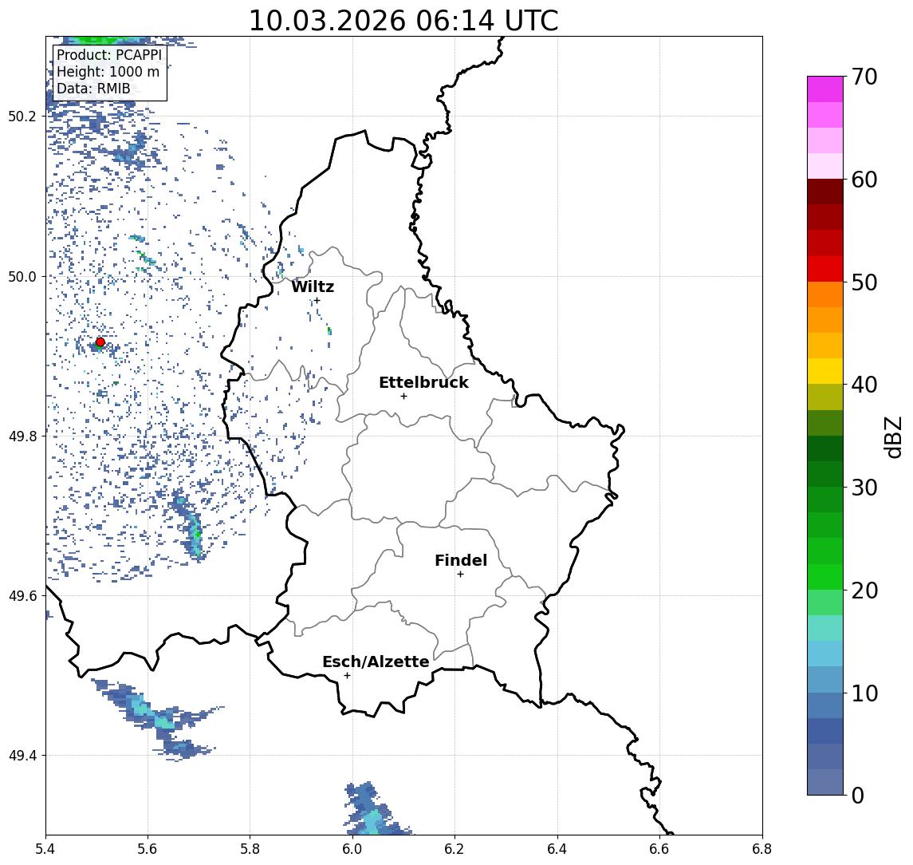Click the colorbar tick label 60
Viewport: 913px width, 865px height.
click(x=864, y=180)
